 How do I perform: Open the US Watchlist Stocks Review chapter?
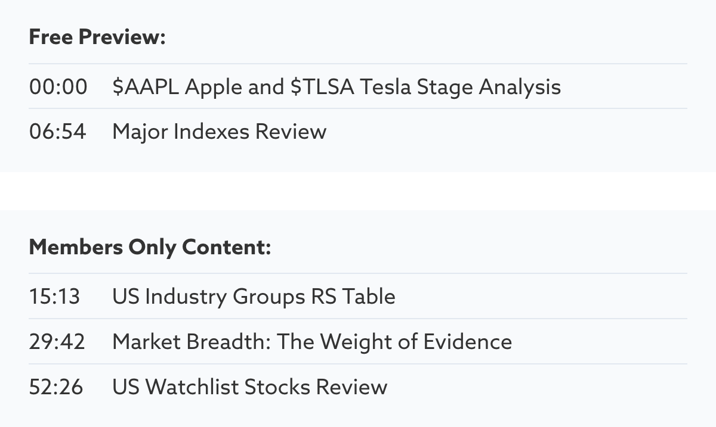coord(249,387)
